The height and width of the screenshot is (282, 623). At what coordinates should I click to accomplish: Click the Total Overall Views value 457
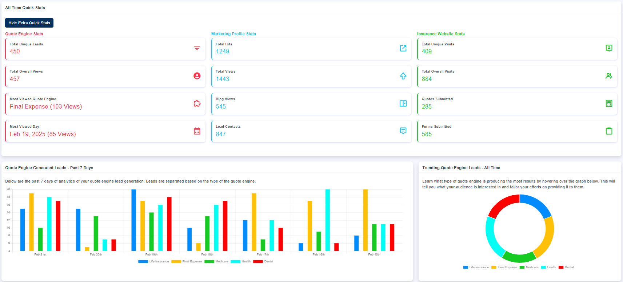coord(15,79)
